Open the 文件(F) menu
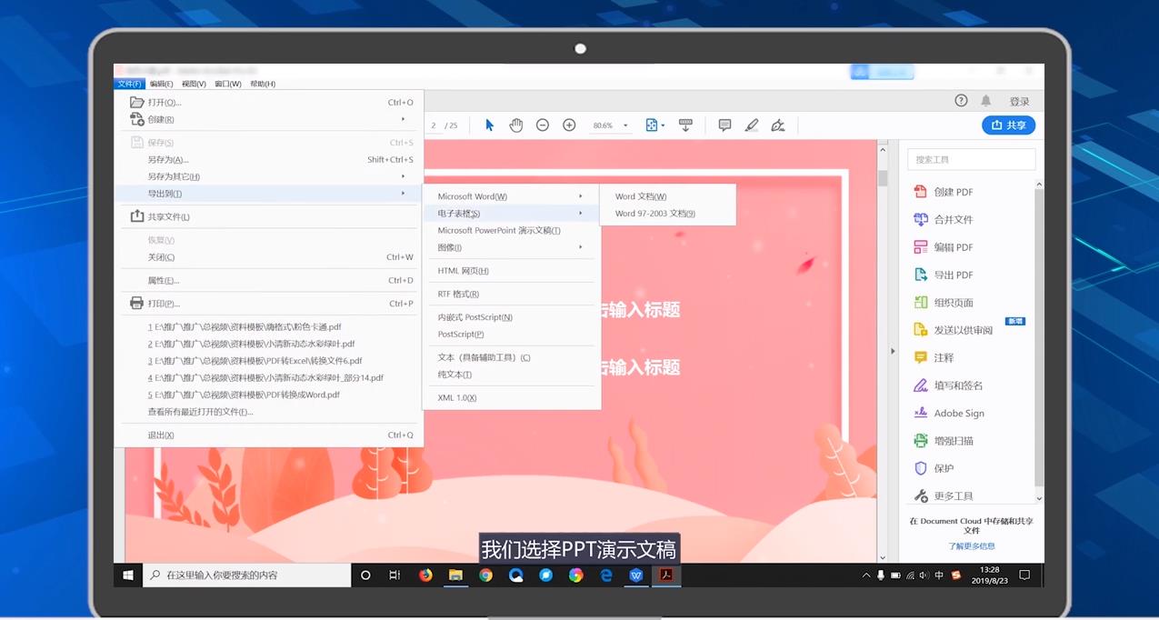 coord(129,84)
